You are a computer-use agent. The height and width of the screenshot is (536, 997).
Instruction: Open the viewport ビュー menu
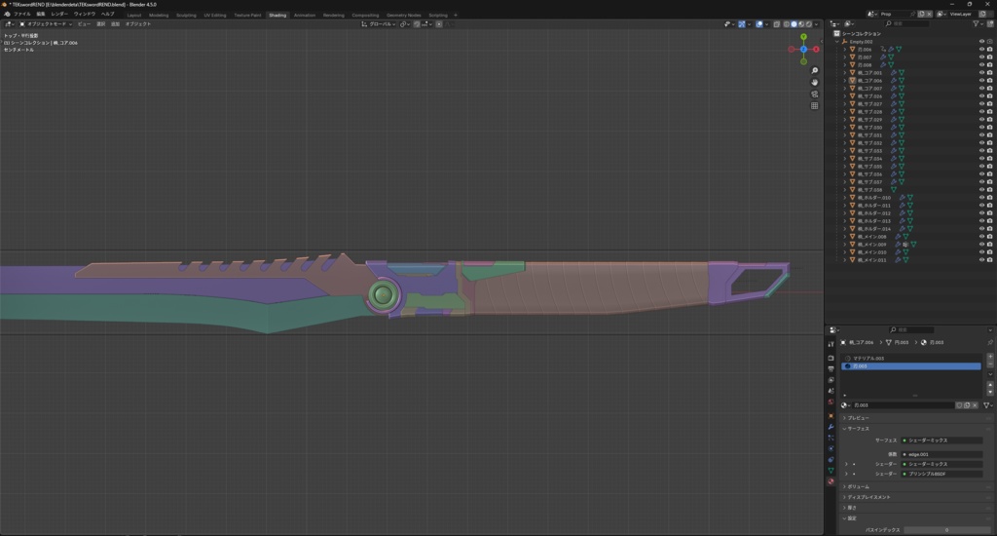coord(84,24)
